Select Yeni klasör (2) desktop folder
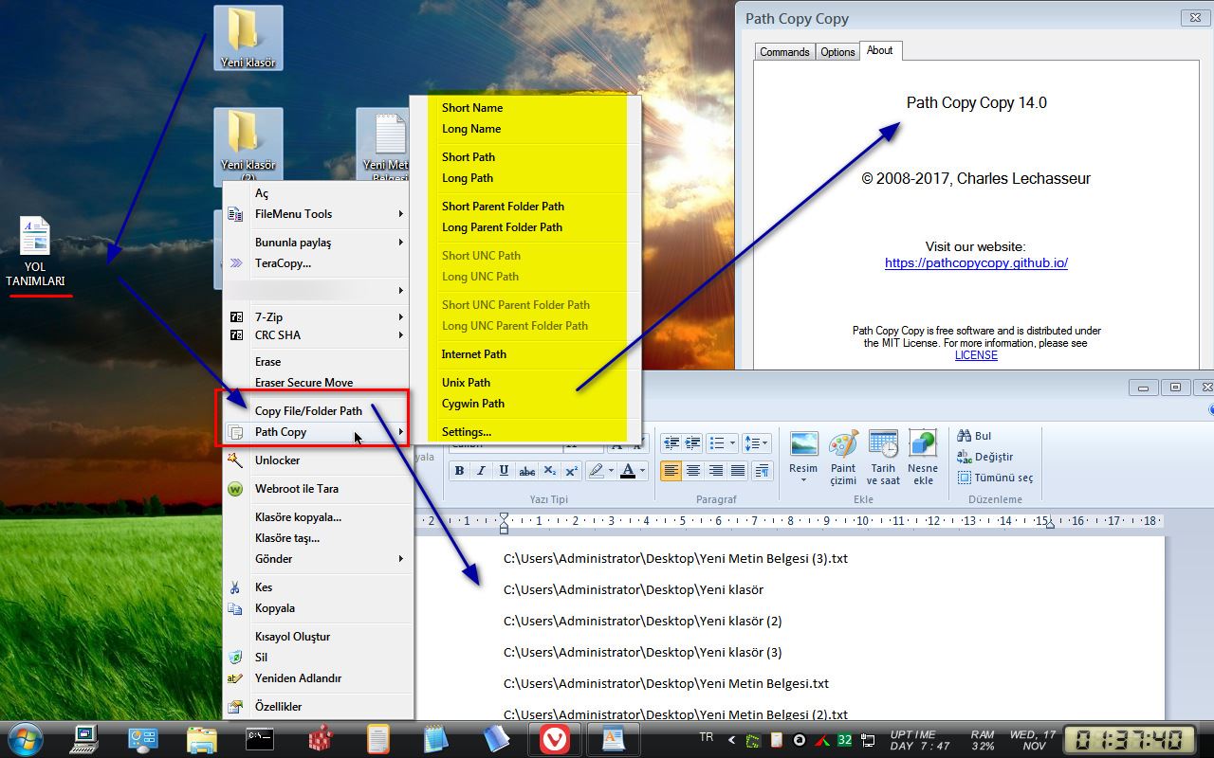 [x=248, y=144]
